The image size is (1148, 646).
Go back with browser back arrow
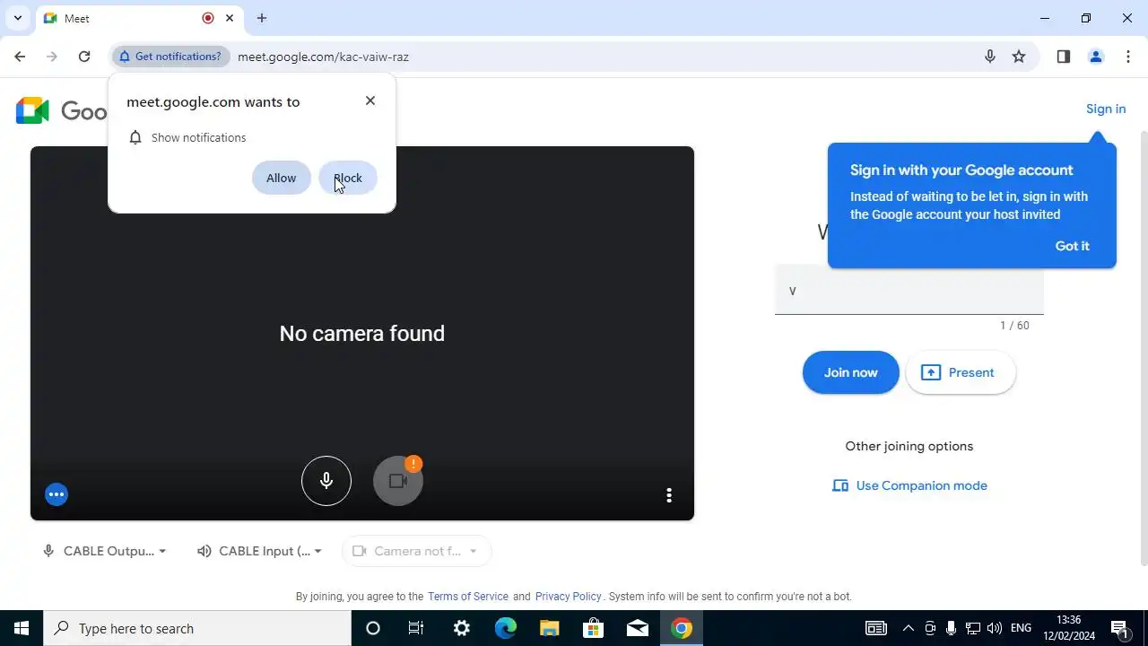point(20,57)
